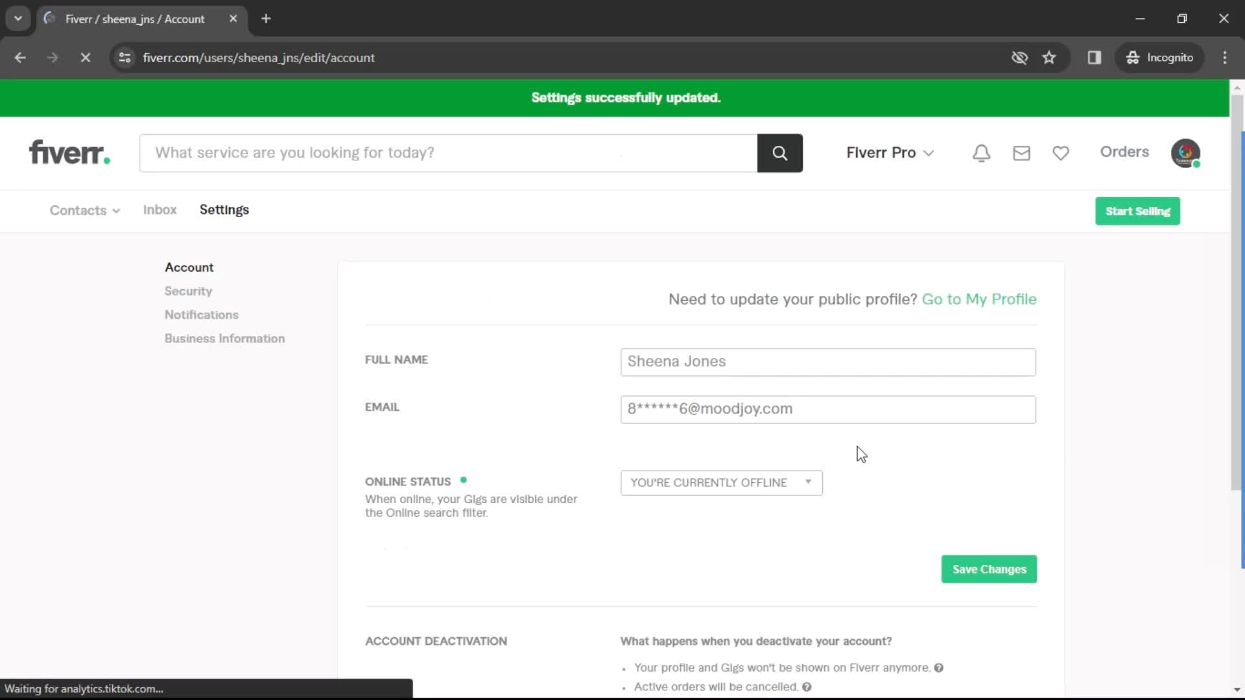Click the Full Name input field

tap(827, 360)
